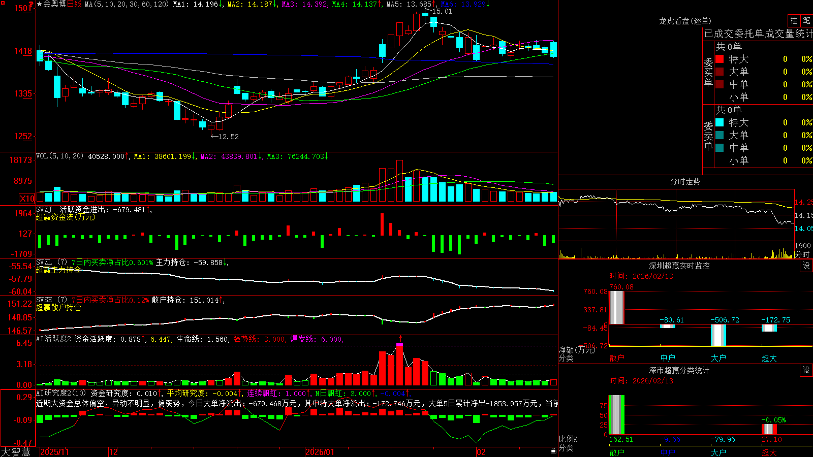Click the 14.05 price on the 分时走势 axis

coord(804,228)
